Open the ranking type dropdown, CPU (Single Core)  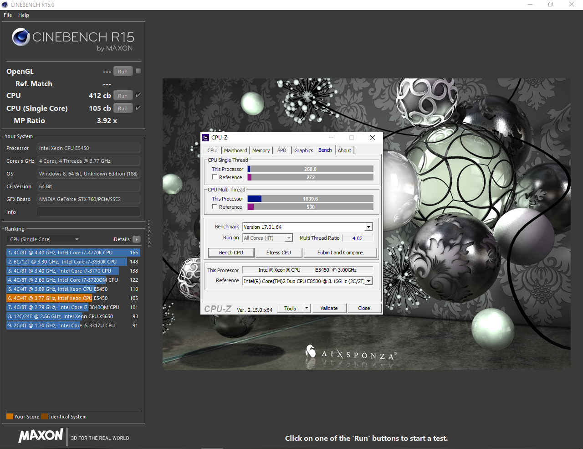tap(44, 239)
